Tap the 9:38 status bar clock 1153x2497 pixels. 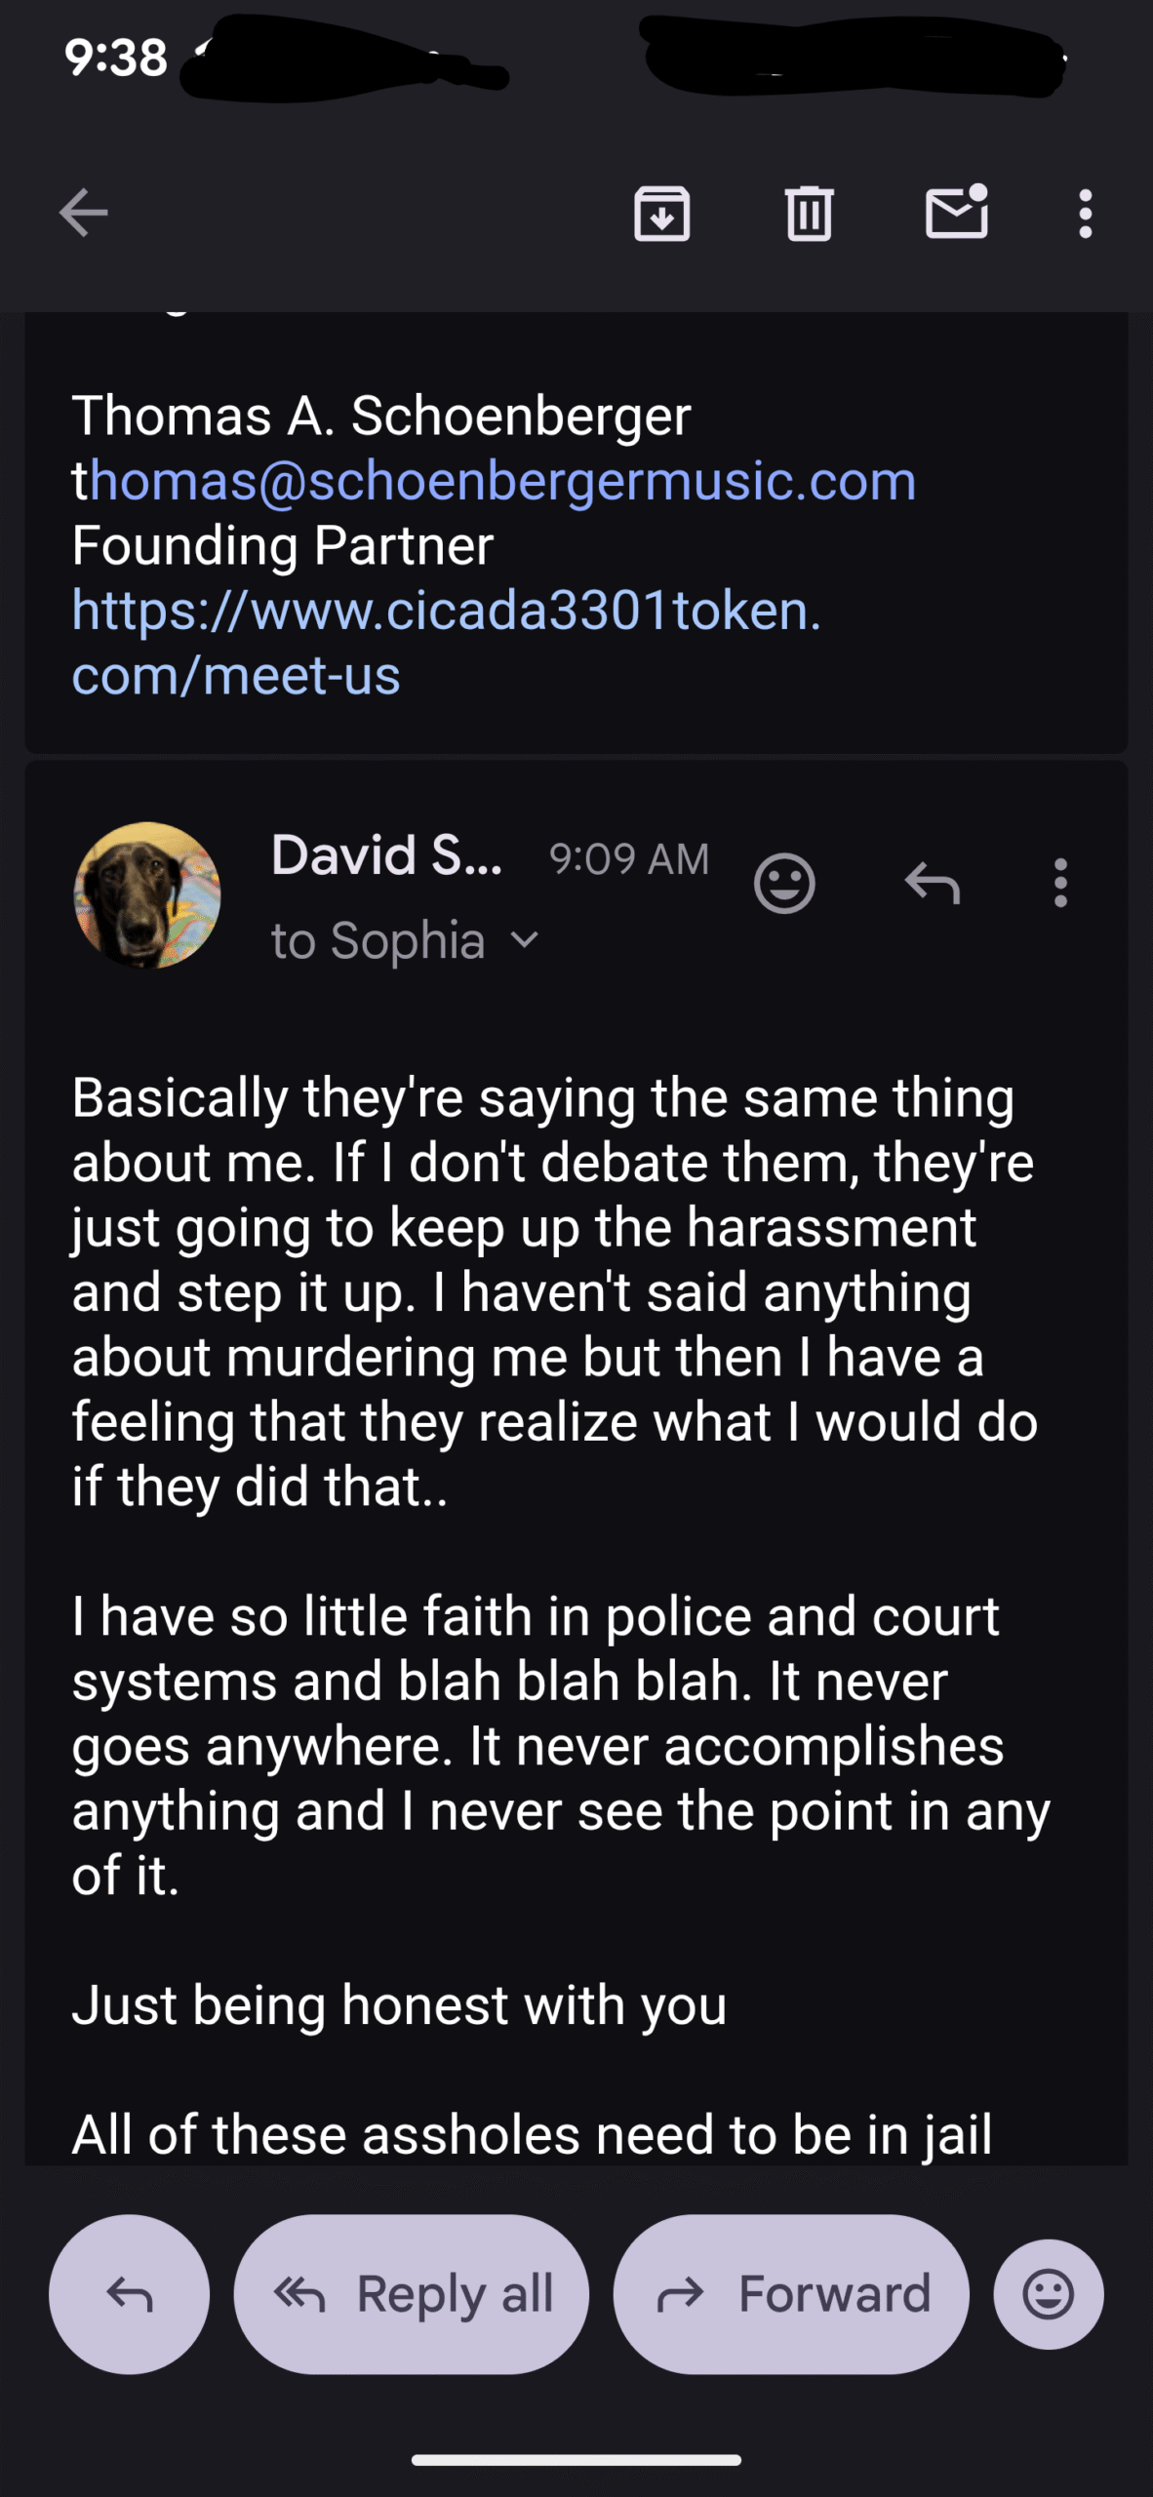click(x=116, y=59)
